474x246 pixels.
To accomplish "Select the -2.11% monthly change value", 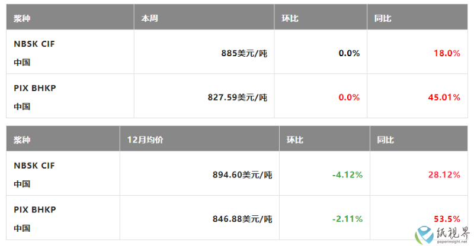I will tap(347, 219).
